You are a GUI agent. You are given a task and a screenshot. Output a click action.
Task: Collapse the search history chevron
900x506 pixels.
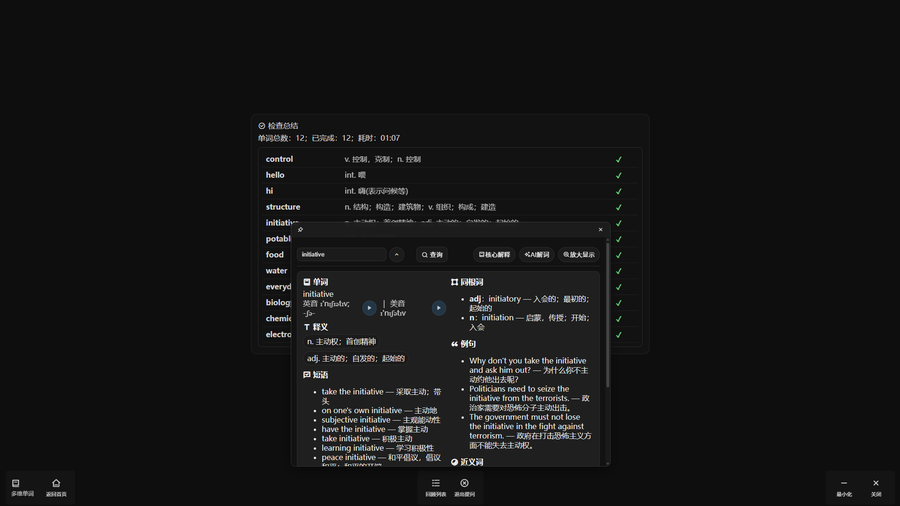point(396,255)
